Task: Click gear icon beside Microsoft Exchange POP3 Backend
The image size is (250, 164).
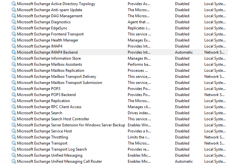Action: coord(13,95)
